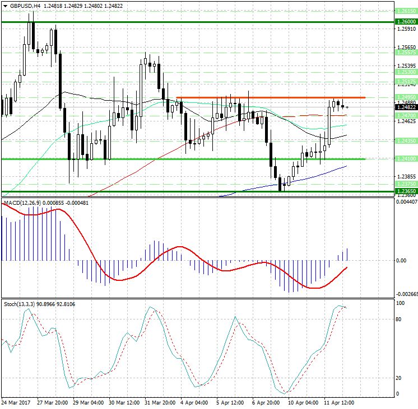Click the 1.23750 price level label

(x=406, y=184)
